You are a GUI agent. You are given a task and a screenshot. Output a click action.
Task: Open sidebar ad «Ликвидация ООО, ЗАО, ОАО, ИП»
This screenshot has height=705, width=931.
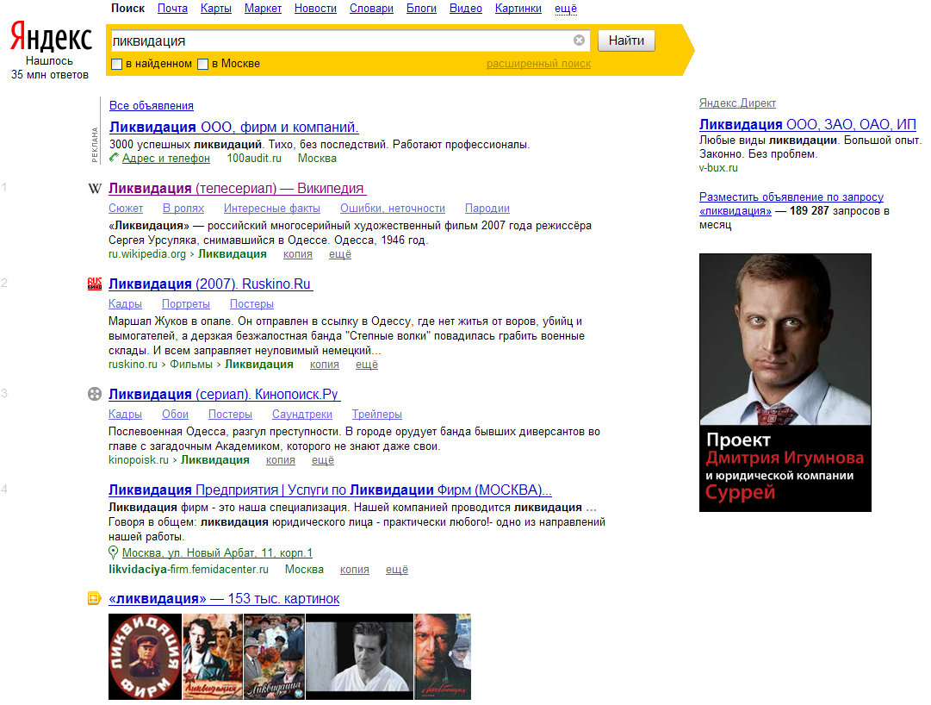pyautogui.click(x=808, y=125)
